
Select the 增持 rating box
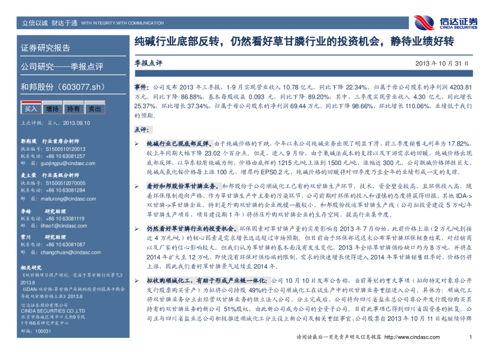[52, 109]
